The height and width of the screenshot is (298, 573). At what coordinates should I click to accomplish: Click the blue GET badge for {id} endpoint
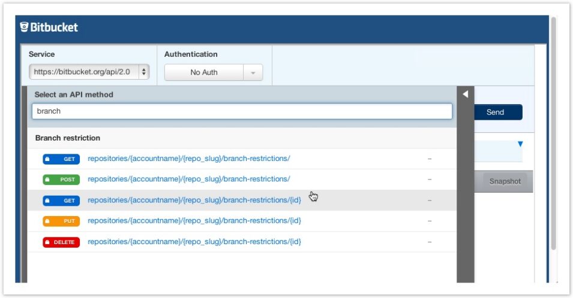pyautogui.click(x=61, y=200)
